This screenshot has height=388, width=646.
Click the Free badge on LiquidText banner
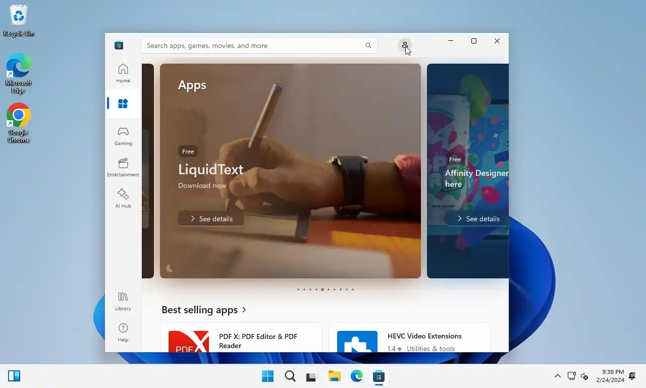pyautogui.click(x=188, y=152)
